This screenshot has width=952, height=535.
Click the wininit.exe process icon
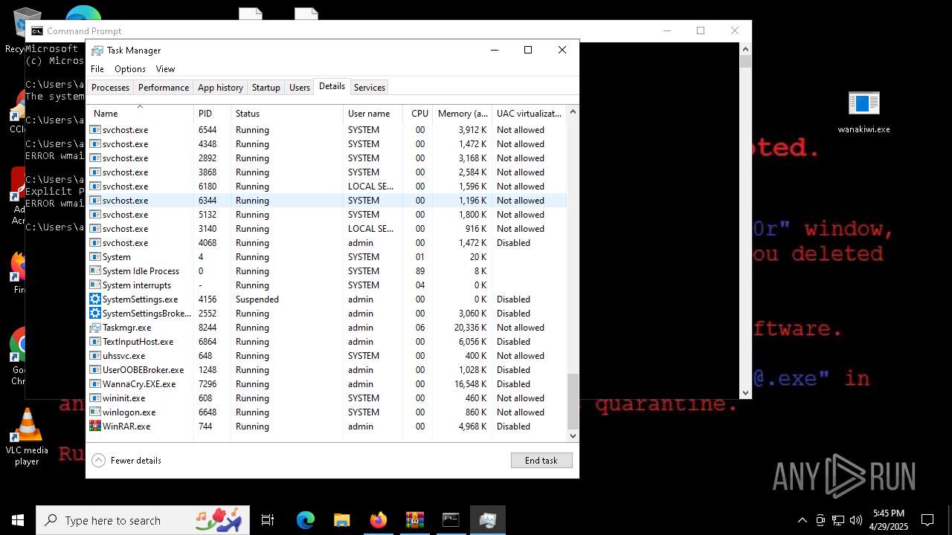pos(95,398)
